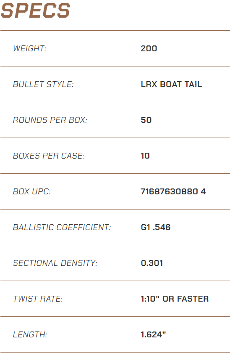Viewport: 230px width, 358px height.
Task: Select the WEIGHT label
Action: tap(30, 48)
